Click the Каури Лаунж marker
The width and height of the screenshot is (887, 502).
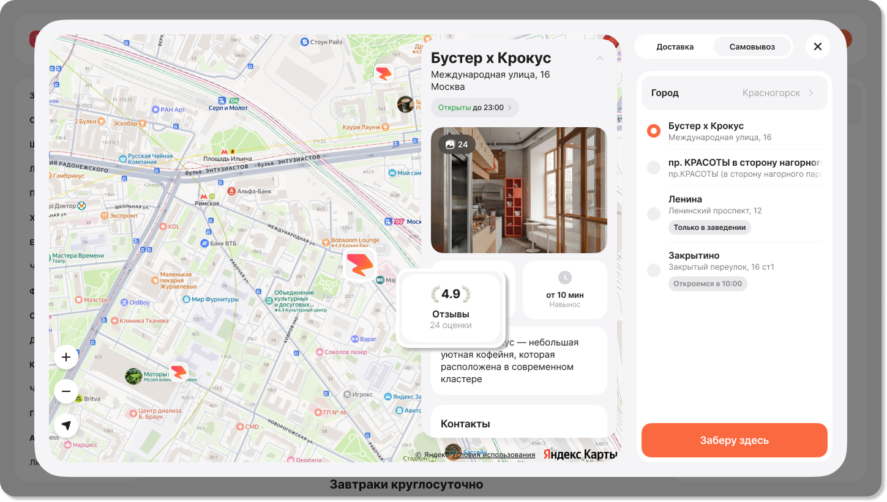(386, 127)
